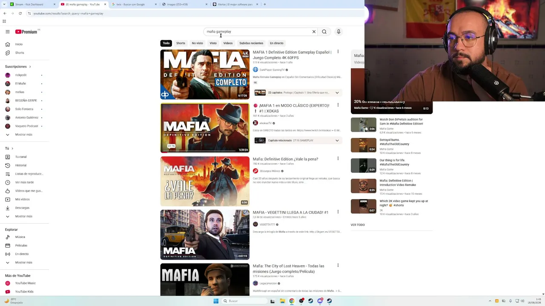Run the search with the magnifier button
Image resolution: width=545 pixels, height=306 pixels.
pyautogui.click(x=324, y=32)
